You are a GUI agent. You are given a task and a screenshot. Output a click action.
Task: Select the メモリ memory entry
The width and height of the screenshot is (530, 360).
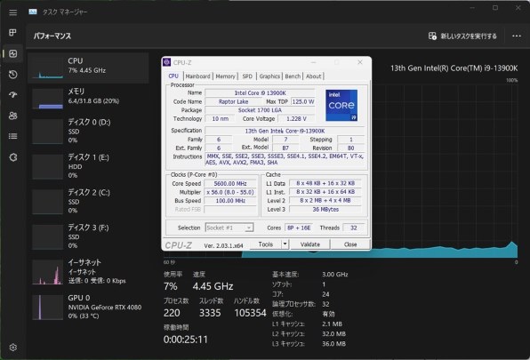coord(88,99)
